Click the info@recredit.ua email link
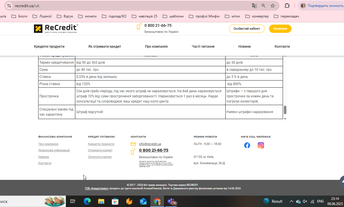 click(150, 144)
